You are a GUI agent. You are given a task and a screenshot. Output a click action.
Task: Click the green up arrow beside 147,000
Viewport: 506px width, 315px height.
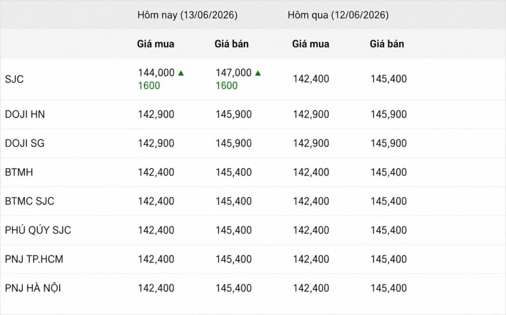click(x=258, y=73)
